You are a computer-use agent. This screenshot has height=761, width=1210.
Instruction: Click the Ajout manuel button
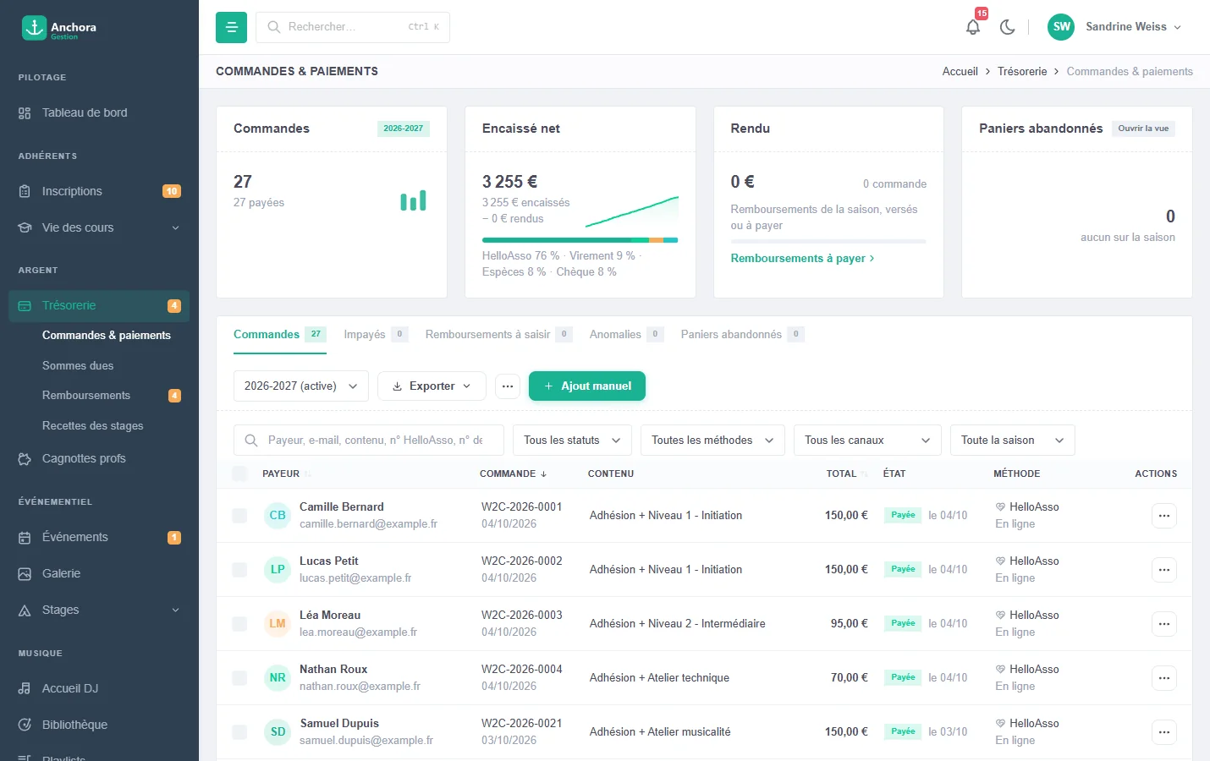(x=587, y=386)
